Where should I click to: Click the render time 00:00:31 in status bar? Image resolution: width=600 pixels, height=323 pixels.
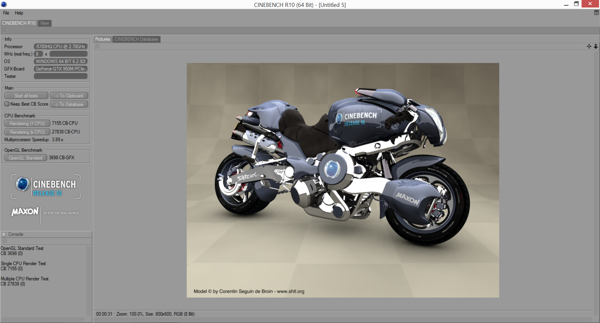click(x=104, y=314)
